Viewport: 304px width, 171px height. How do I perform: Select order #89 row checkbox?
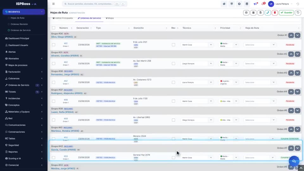coord(54,120)
